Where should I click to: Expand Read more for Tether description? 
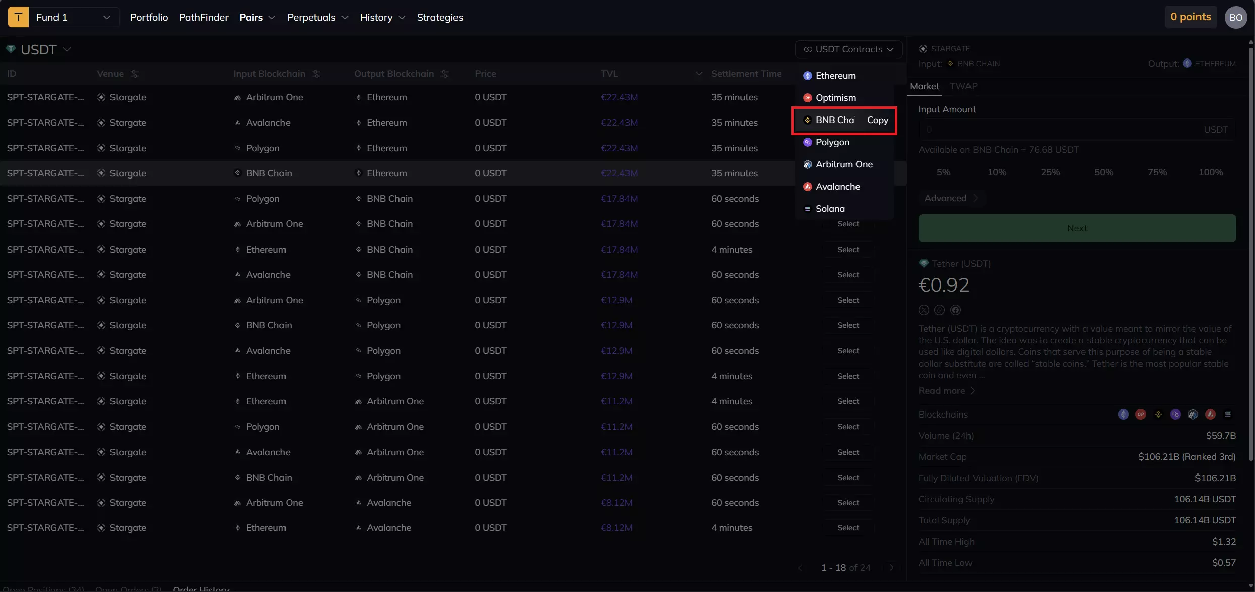[x=946, y=391]
